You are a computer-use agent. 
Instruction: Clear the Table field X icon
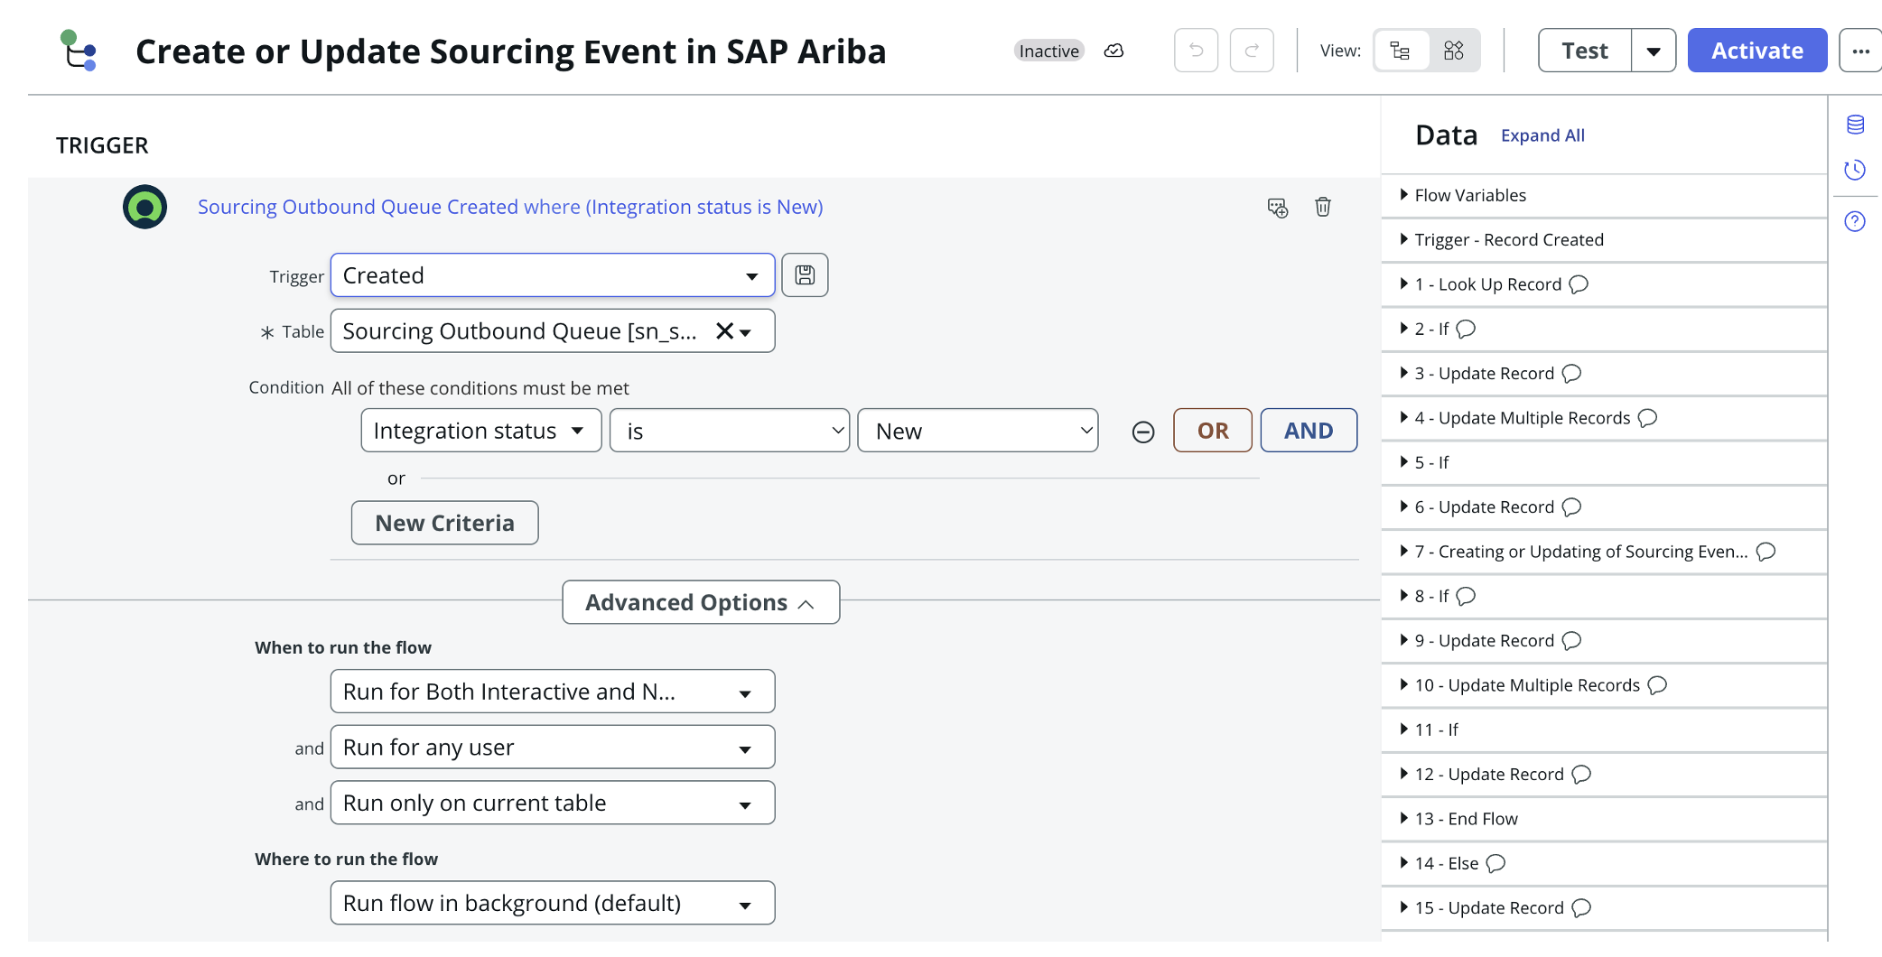click(724, 331)
